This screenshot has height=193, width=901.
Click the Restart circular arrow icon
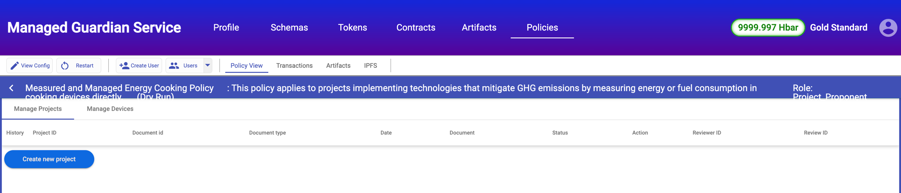tap(65, 66)
